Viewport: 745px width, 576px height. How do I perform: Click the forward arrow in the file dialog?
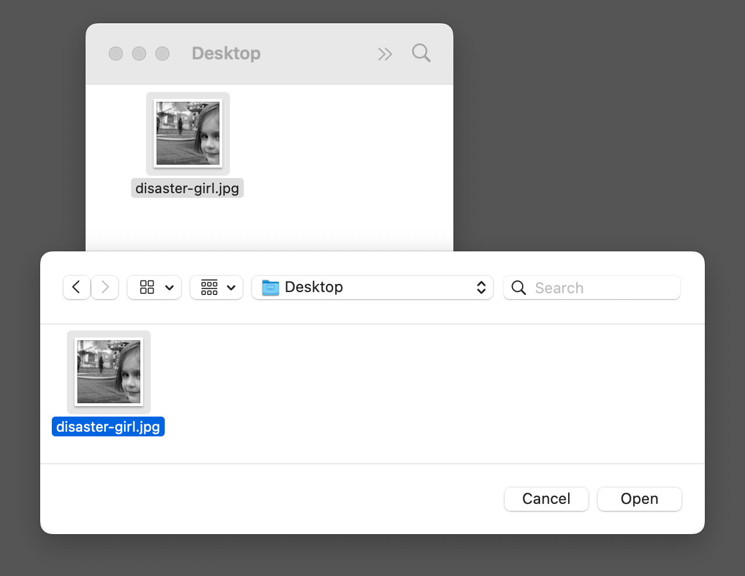[105, 287]
